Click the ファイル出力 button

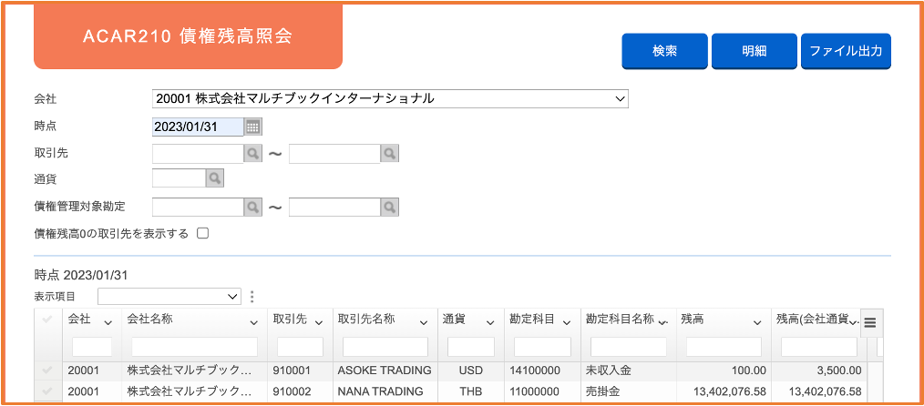[x=846, y=51]
